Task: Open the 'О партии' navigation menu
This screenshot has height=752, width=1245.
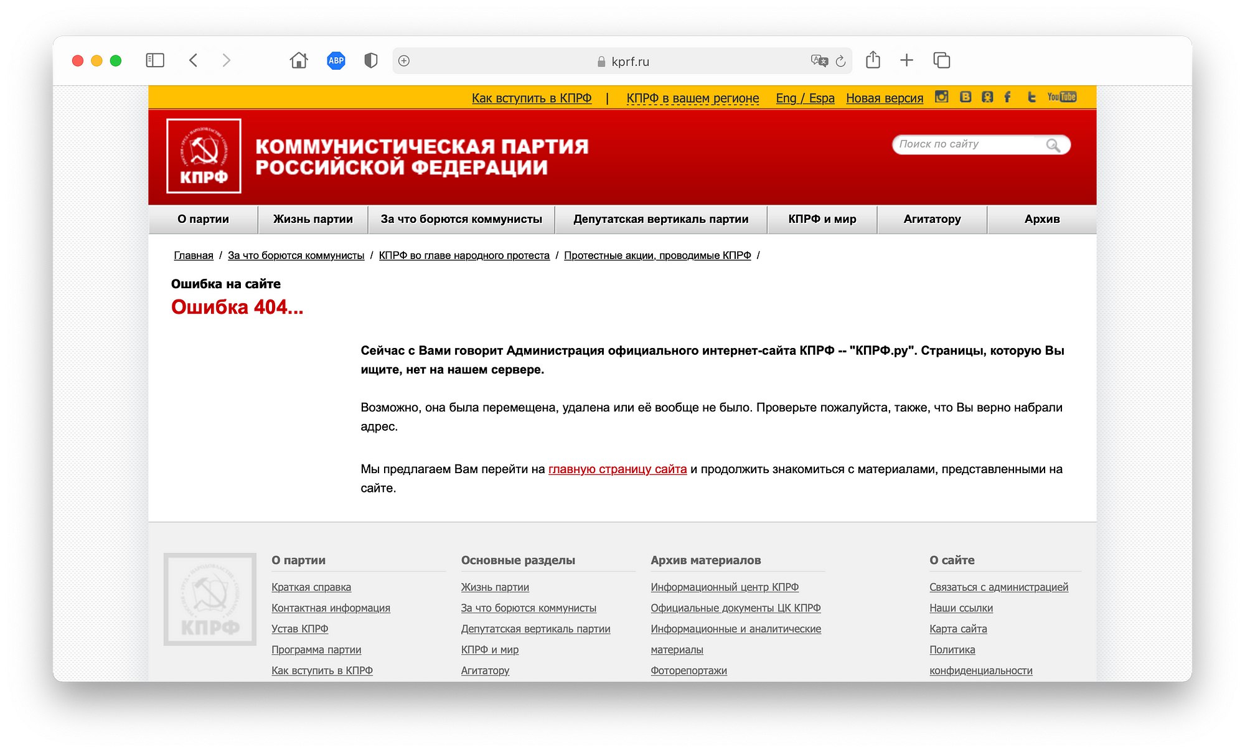Action: 203,219
